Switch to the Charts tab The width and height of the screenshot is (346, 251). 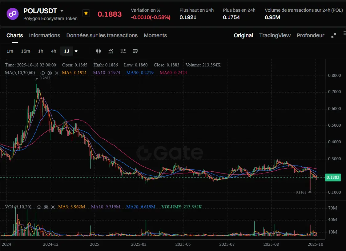pyautogui.click(x=15, y=35)
